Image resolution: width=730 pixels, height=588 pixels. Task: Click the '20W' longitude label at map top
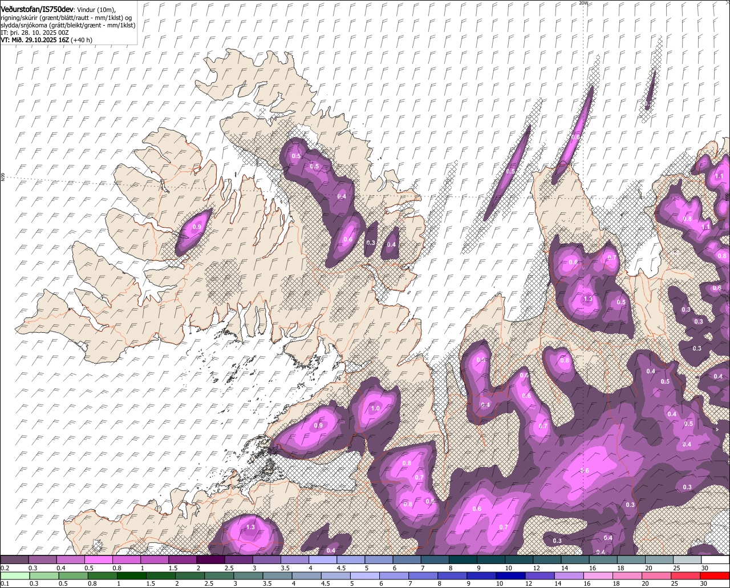(583, 3)
